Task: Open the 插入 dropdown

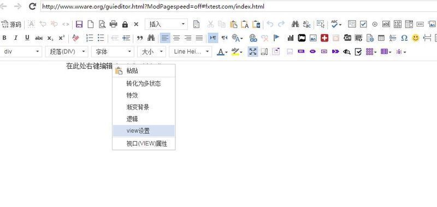Action: click(167, 24)
